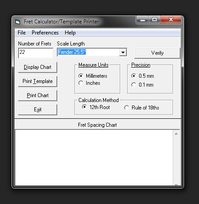Click the app icon in the title bar
The image size is (199, 204).
click(18, 22)
